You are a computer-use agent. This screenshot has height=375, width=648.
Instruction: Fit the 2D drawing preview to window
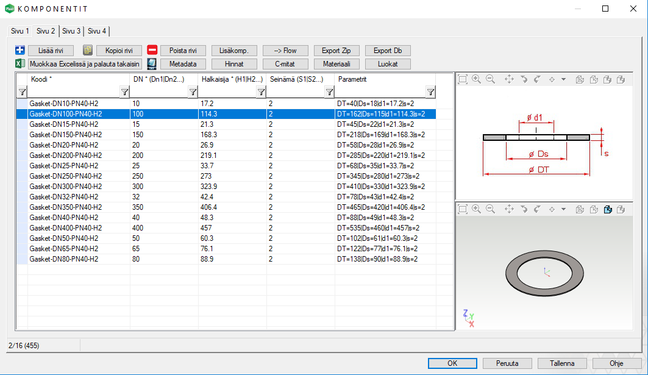[x=463, y=79]
